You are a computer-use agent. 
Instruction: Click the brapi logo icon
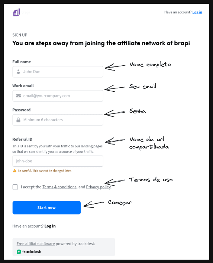[x=17, y=12]
